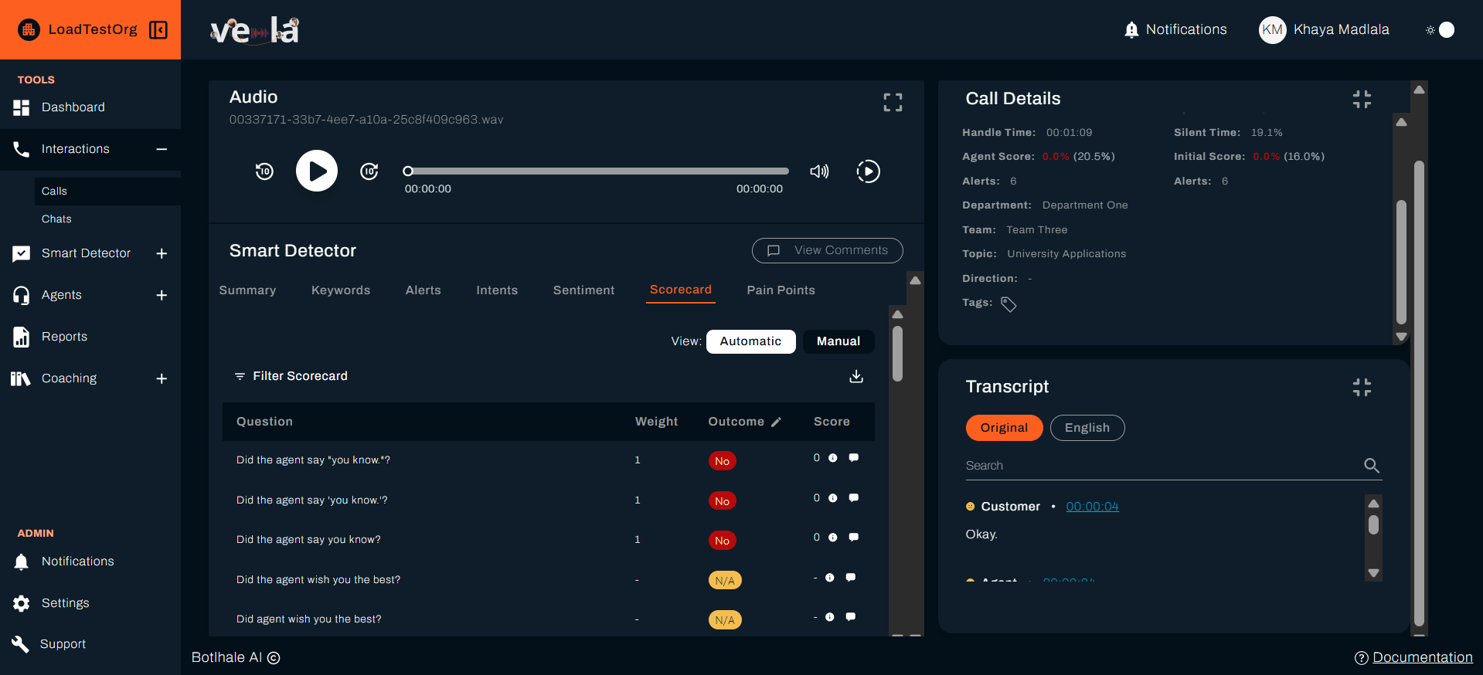Expand the Smart Detector sidebar menu

162,253
